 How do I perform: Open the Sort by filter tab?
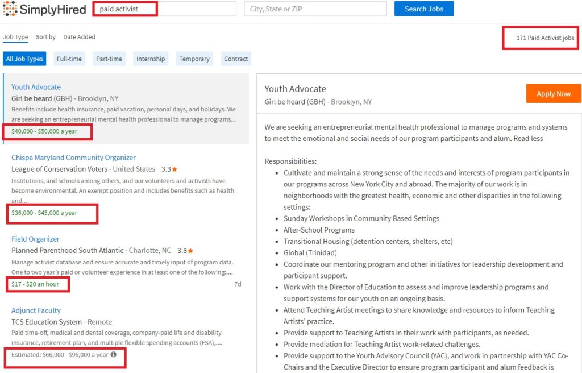45,38
